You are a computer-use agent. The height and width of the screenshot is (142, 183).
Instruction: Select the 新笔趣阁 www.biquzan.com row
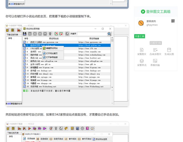[67, 68]
